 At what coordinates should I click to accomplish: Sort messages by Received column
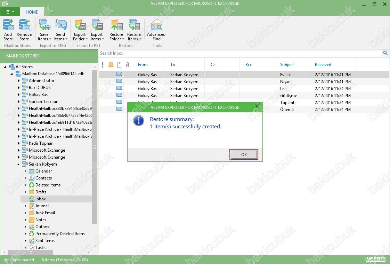323,65
